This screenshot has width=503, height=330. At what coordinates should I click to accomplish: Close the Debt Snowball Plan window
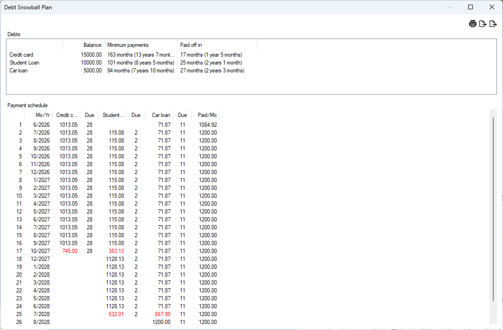tap(492, 7)
